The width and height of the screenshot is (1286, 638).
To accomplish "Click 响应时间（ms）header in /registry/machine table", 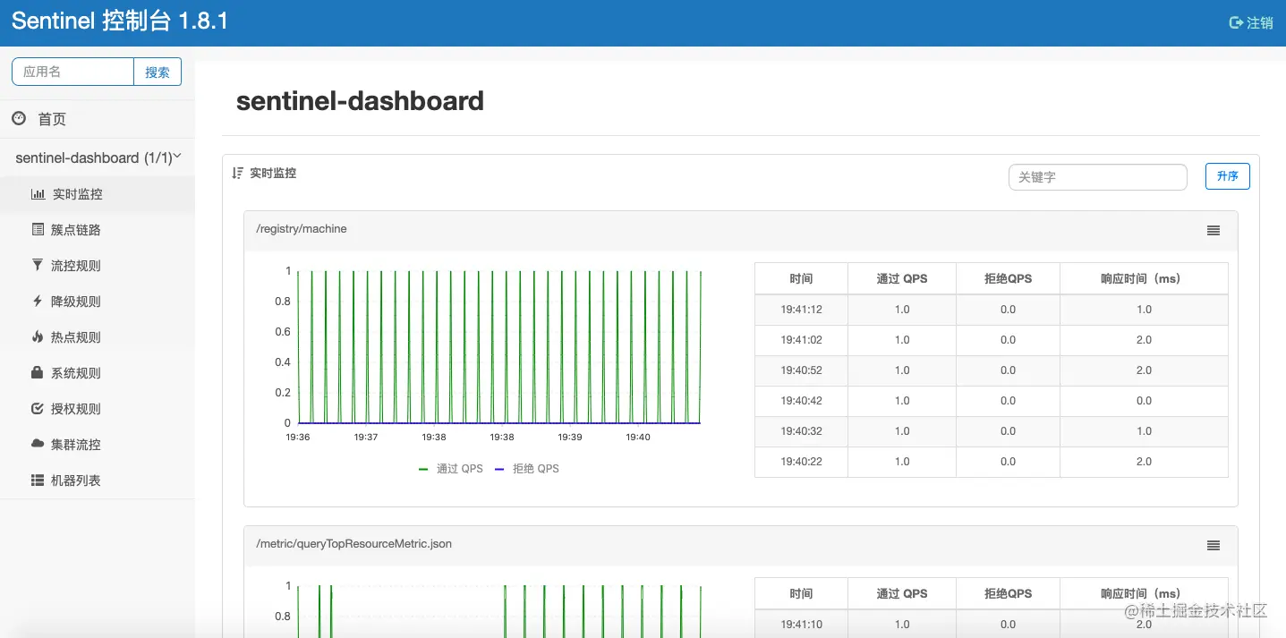I will pos(1144,278).
